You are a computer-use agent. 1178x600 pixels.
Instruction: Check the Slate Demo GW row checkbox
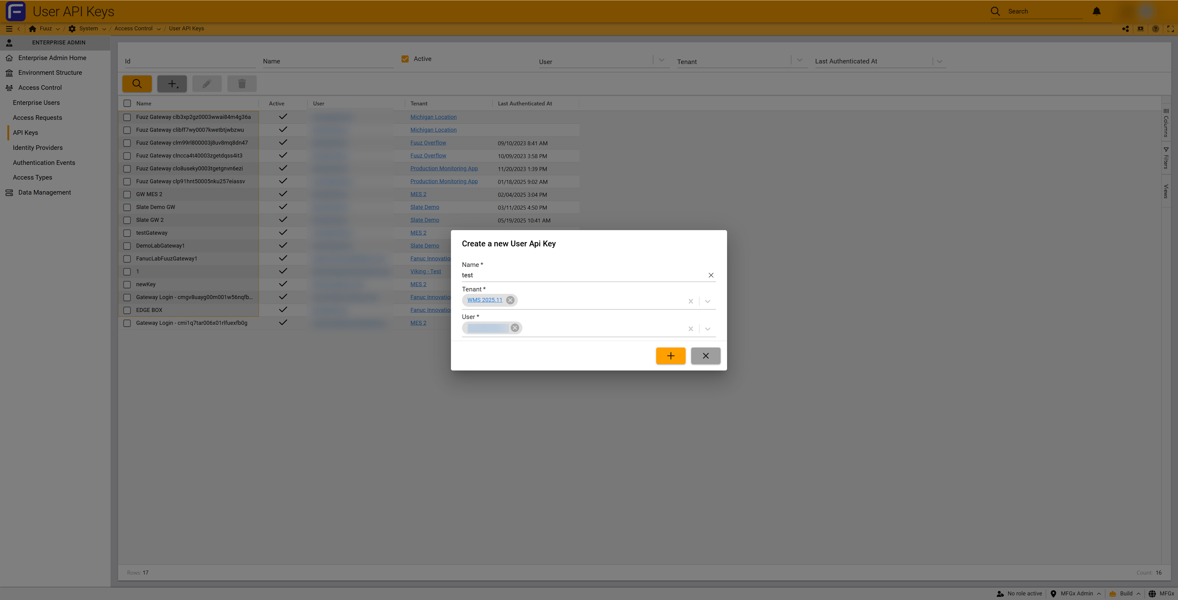[x=127, y=207]
